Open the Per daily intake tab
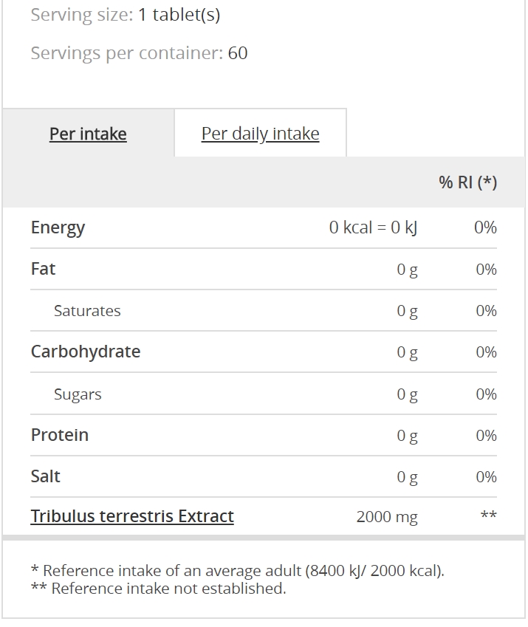 pyautogui.click(x=260, y=134)
